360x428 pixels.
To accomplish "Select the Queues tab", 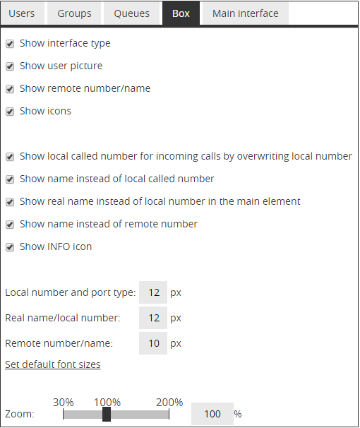I will coord(132,13).
